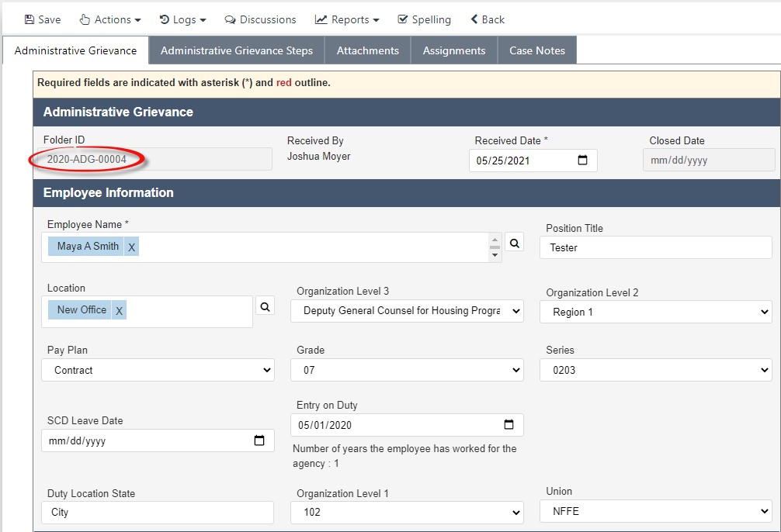Open the Organization Level 3 dropdown
The width and height of the screenshot is (781, 532).
coord(407,310)
